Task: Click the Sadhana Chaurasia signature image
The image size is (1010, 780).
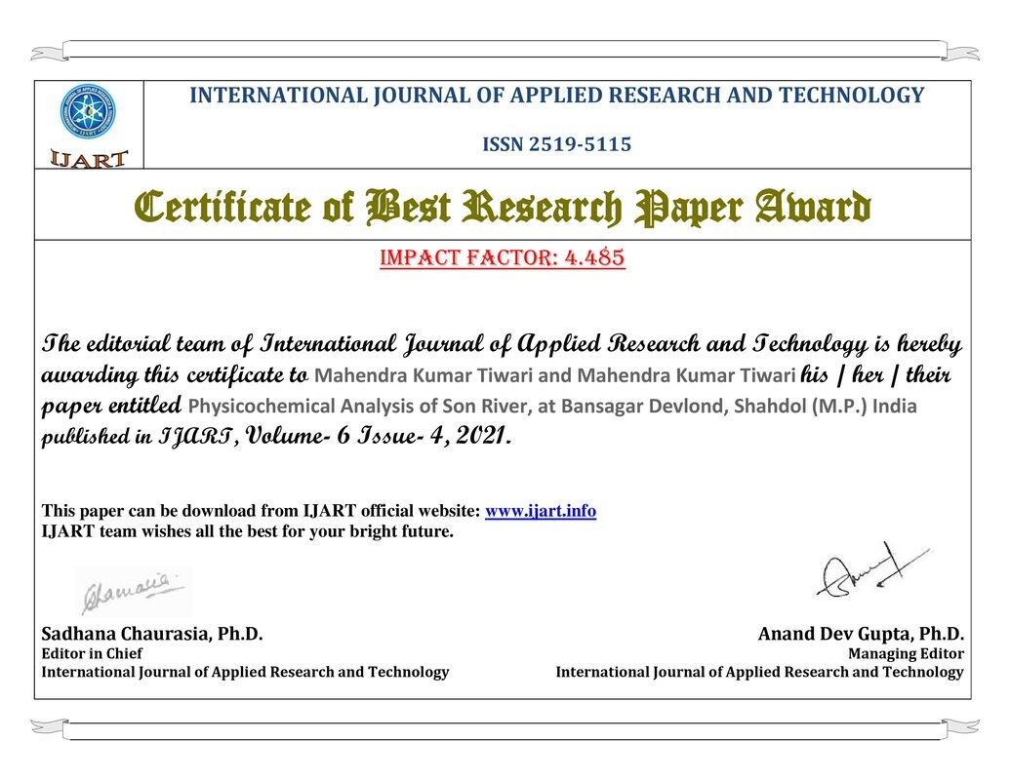Action: [134, 591]
